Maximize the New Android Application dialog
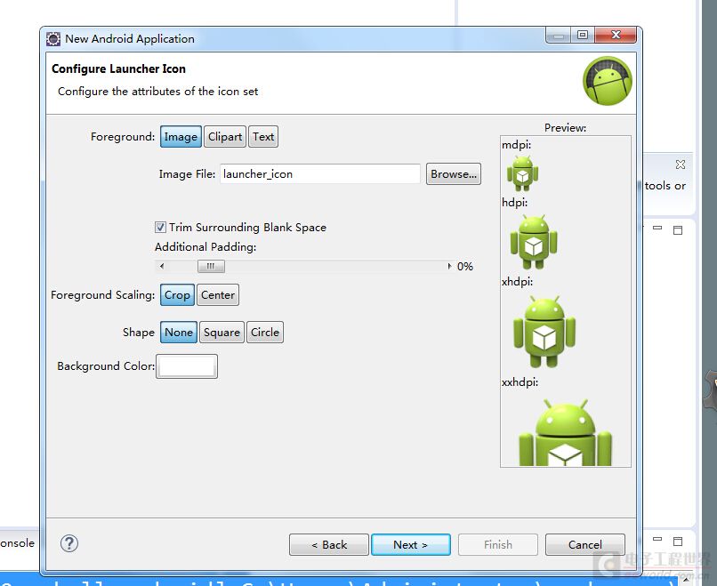The image size is (717, 586). [582, 36]
